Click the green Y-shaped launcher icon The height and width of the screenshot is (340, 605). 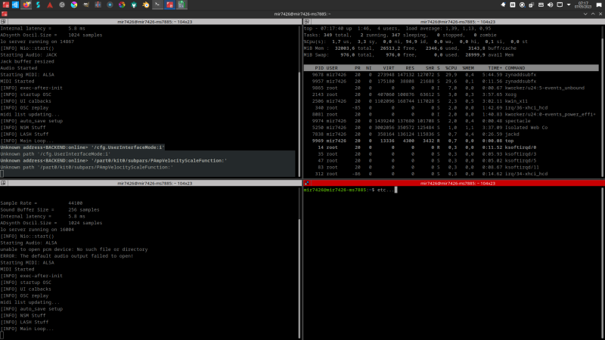click(x=134, y=5)
